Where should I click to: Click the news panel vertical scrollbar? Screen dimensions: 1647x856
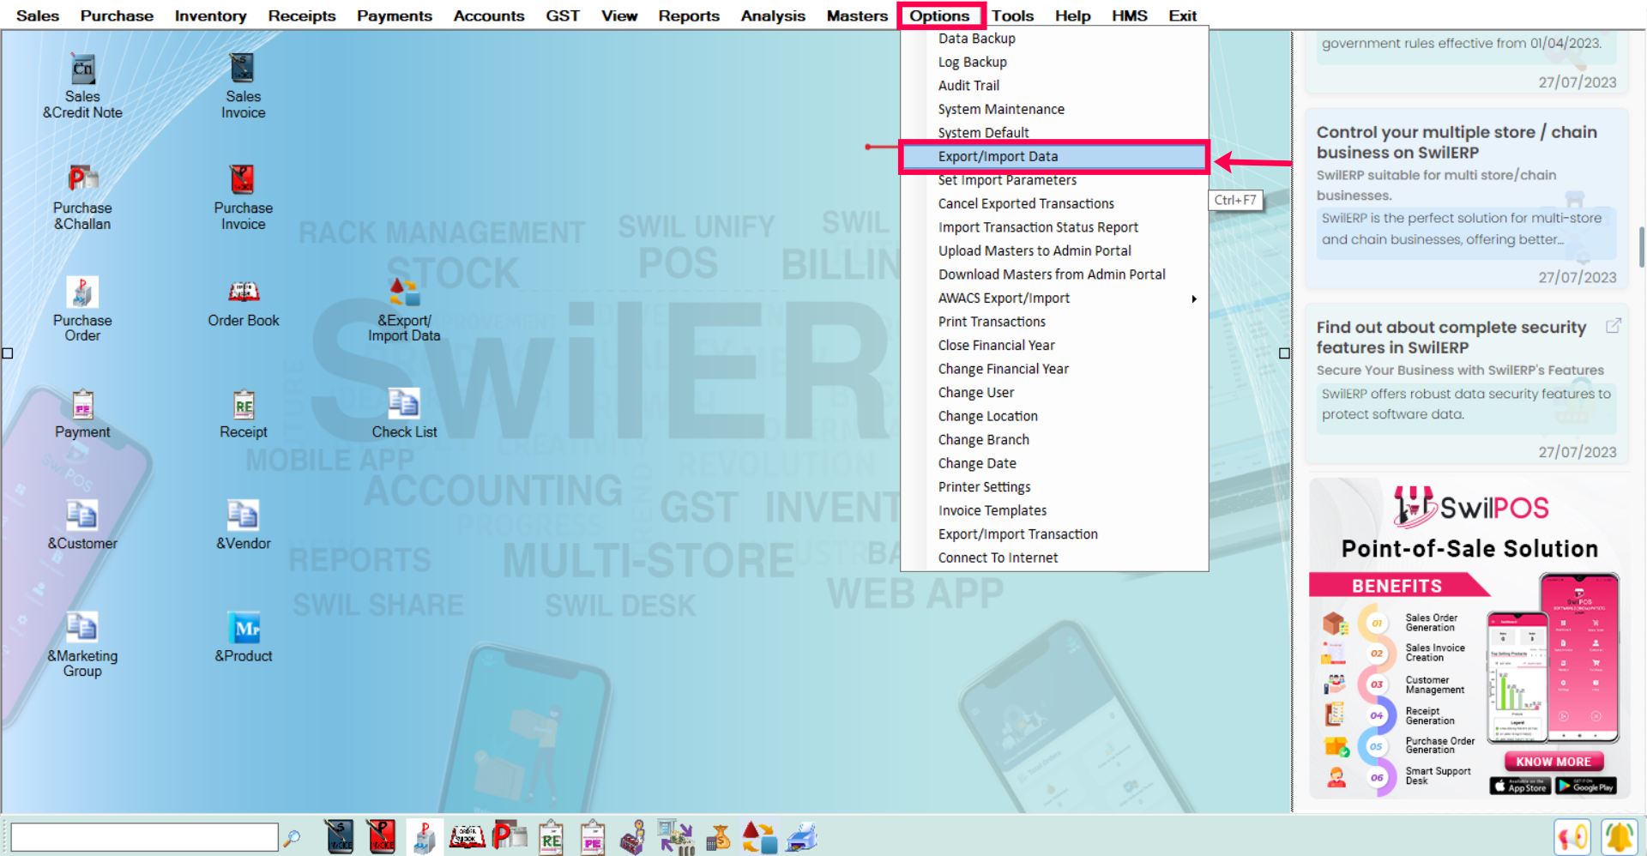tap(1641, 248)
